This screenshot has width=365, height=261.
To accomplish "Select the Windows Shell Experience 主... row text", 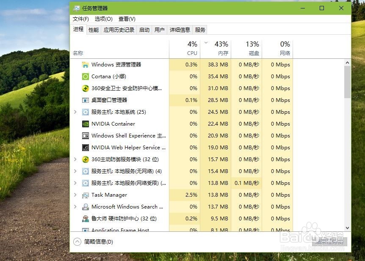I will [x=129, y=136].
